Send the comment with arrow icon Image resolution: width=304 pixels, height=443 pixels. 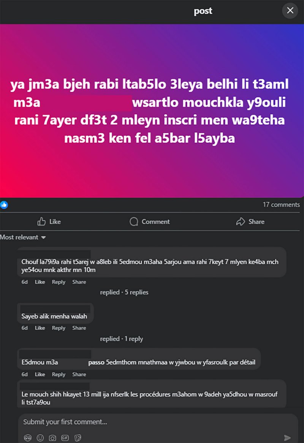pyautogui.click(x=287, y=438)
